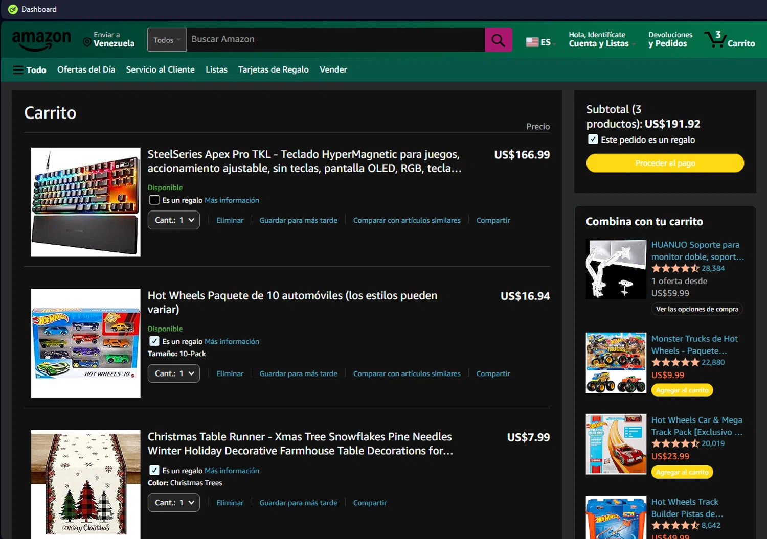Image resolution: width=767 pixels, height=539 pixels.
Task: Click the US flag language icon
Action: [532, 42]
